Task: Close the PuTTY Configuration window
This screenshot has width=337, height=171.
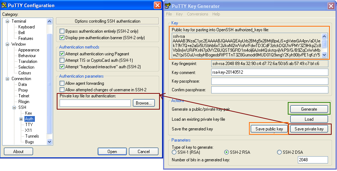Action: tap(157, 5)
